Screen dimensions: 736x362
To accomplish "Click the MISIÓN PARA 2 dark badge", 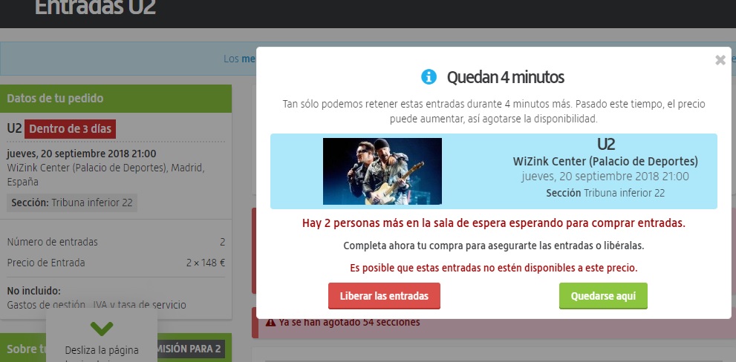I will 189,349.
